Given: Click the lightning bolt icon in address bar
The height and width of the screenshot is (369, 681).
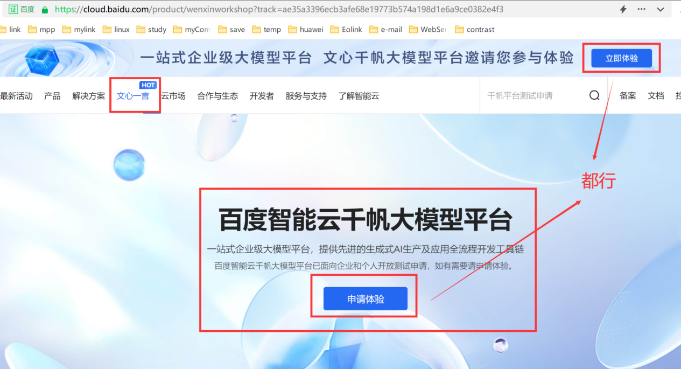Looking at the screenshot, I should click(623, 9).
